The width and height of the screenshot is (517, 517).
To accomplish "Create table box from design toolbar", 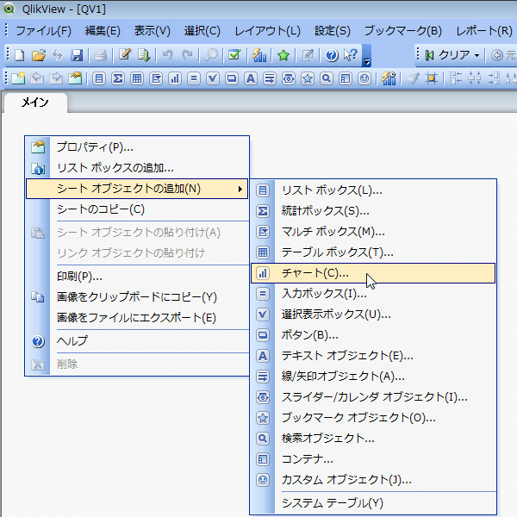I will click(137, 78).
